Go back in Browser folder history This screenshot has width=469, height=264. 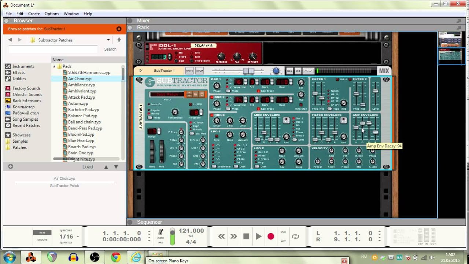coord(10,40)
